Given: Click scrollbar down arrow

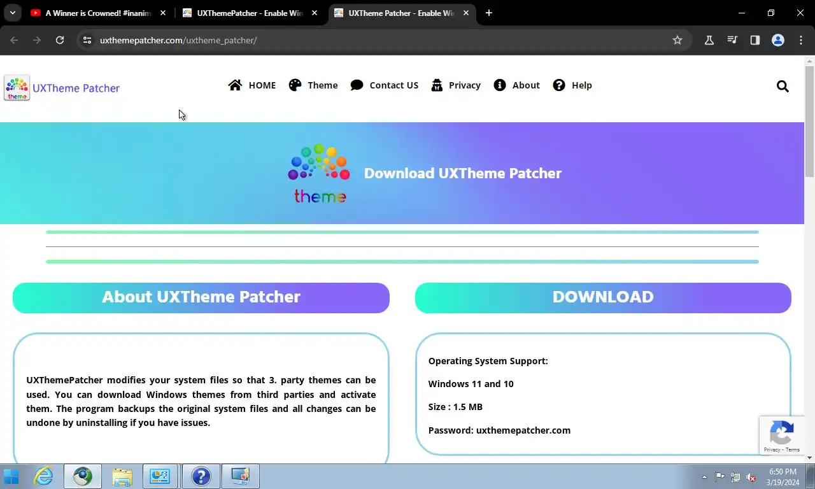Looking at the screenshot, I should [x=810, y=458].
